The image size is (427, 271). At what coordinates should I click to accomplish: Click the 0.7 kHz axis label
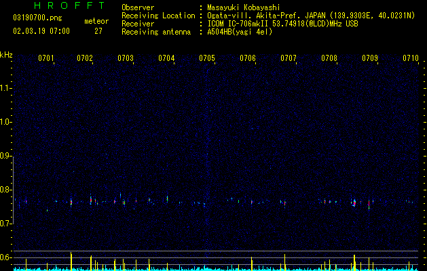[x=5, y=224]
